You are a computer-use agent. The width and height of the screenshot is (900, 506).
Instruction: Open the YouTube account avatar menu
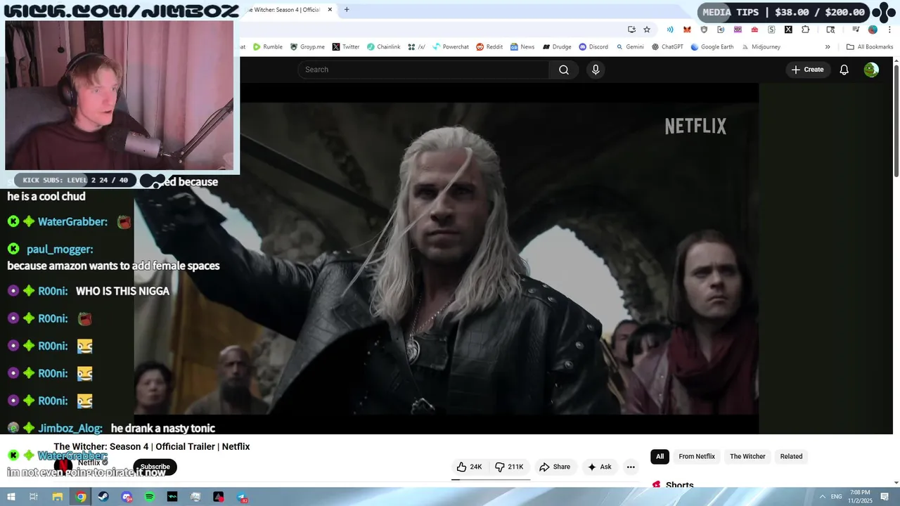tap(871, 70)
